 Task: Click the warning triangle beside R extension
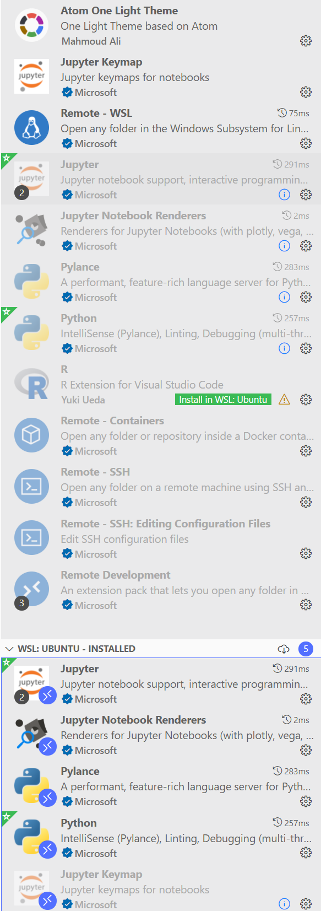tap(284, 400)
